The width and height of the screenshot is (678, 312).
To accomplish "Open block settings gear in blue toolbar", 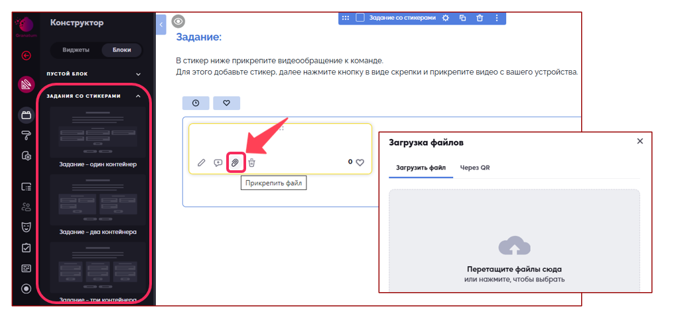I will (446, 18).
